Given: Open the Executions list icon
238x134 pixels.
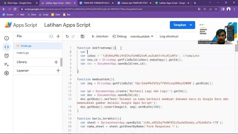Looking at the screenshot, I should (x=7, y=64).
